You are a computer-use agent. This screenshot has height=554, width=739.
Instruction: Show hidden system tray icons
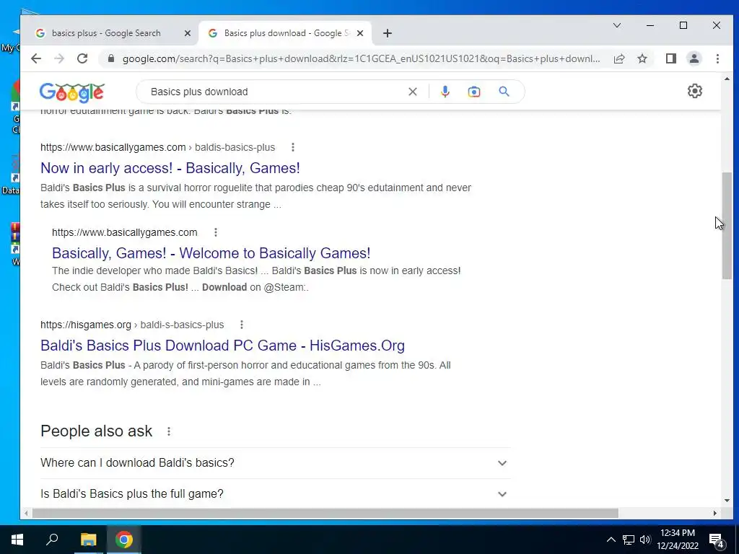(611, 540)
